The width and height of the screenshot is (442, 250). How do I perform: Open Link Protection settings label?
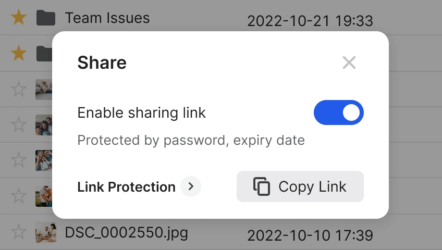[126, 187]
